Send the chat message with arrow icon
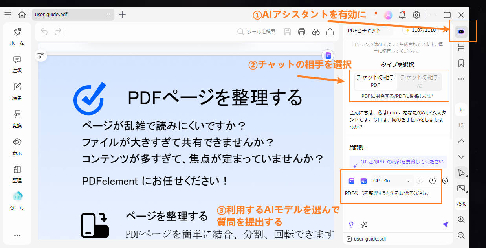486x248 pixels. pos(445,224)
